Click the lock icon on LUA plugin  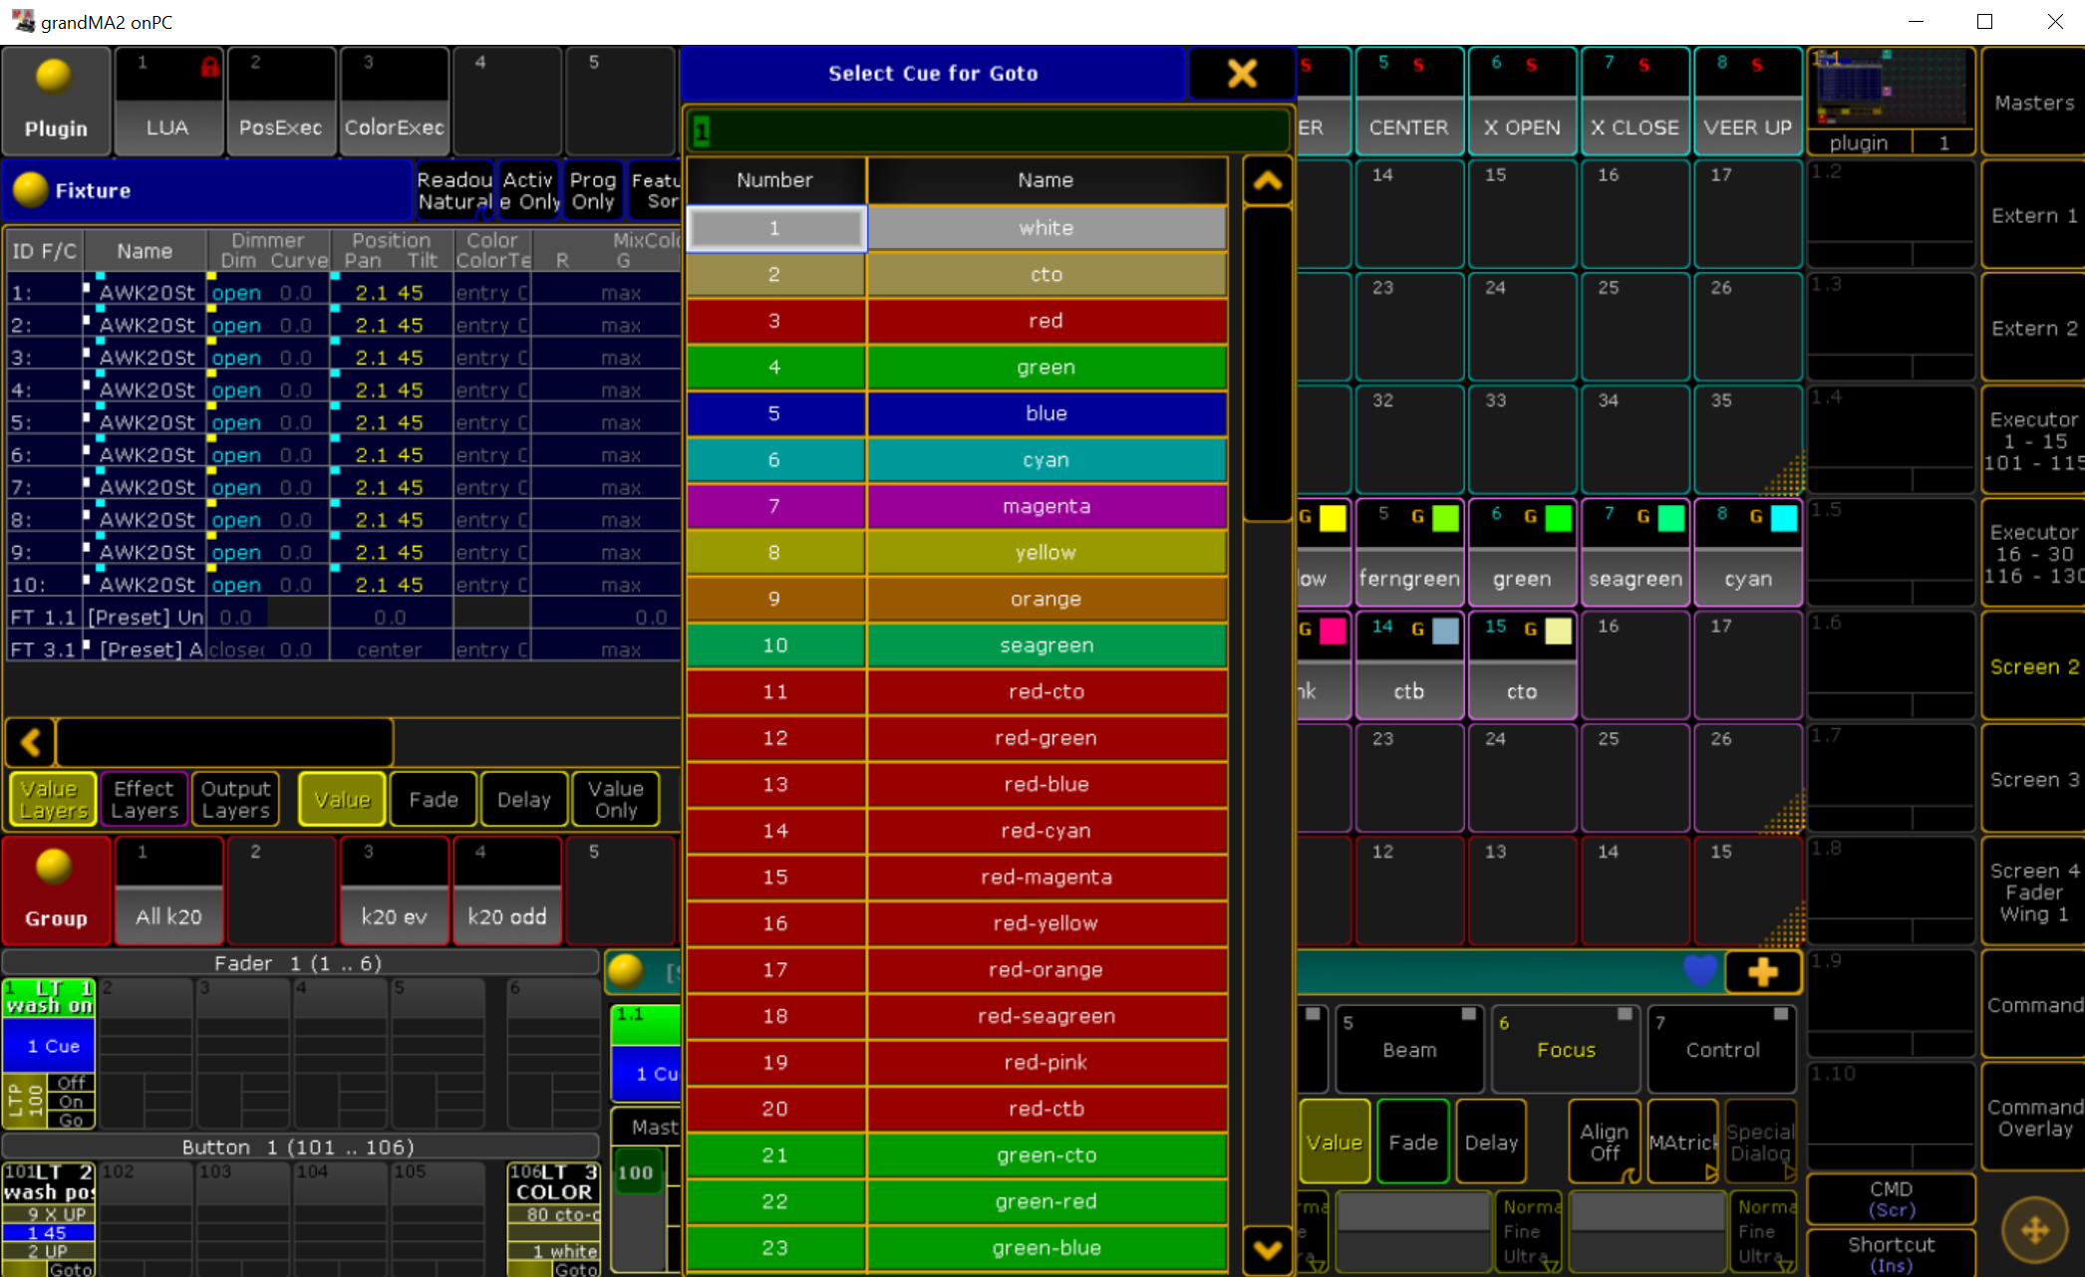209,67
